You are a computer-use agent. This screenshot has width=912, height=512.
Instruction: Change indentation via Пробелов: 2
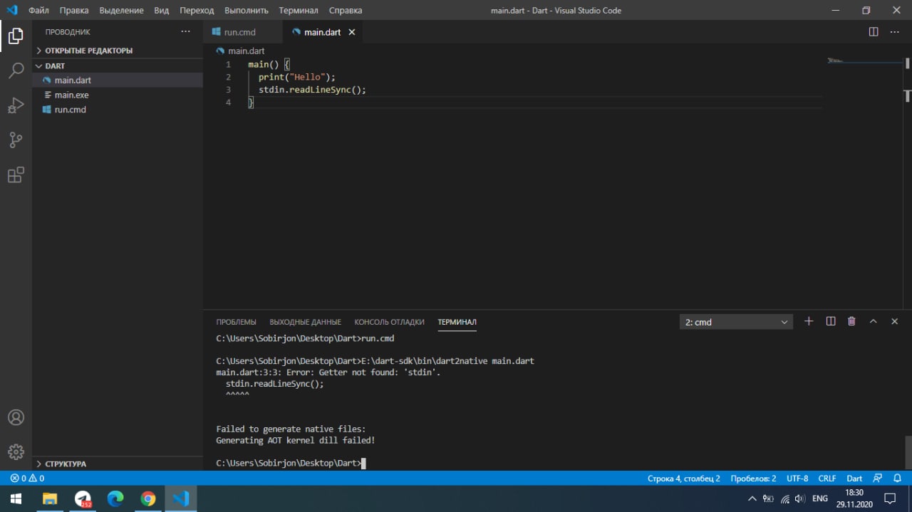(x=753, y=479)
